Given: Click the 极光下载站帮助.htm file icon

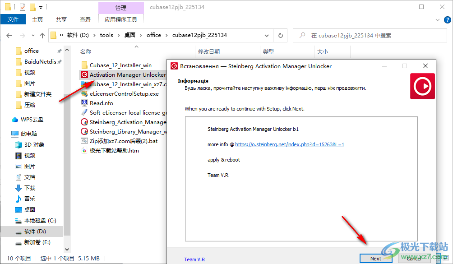Looking at the screenshot, I should [84, 150].
